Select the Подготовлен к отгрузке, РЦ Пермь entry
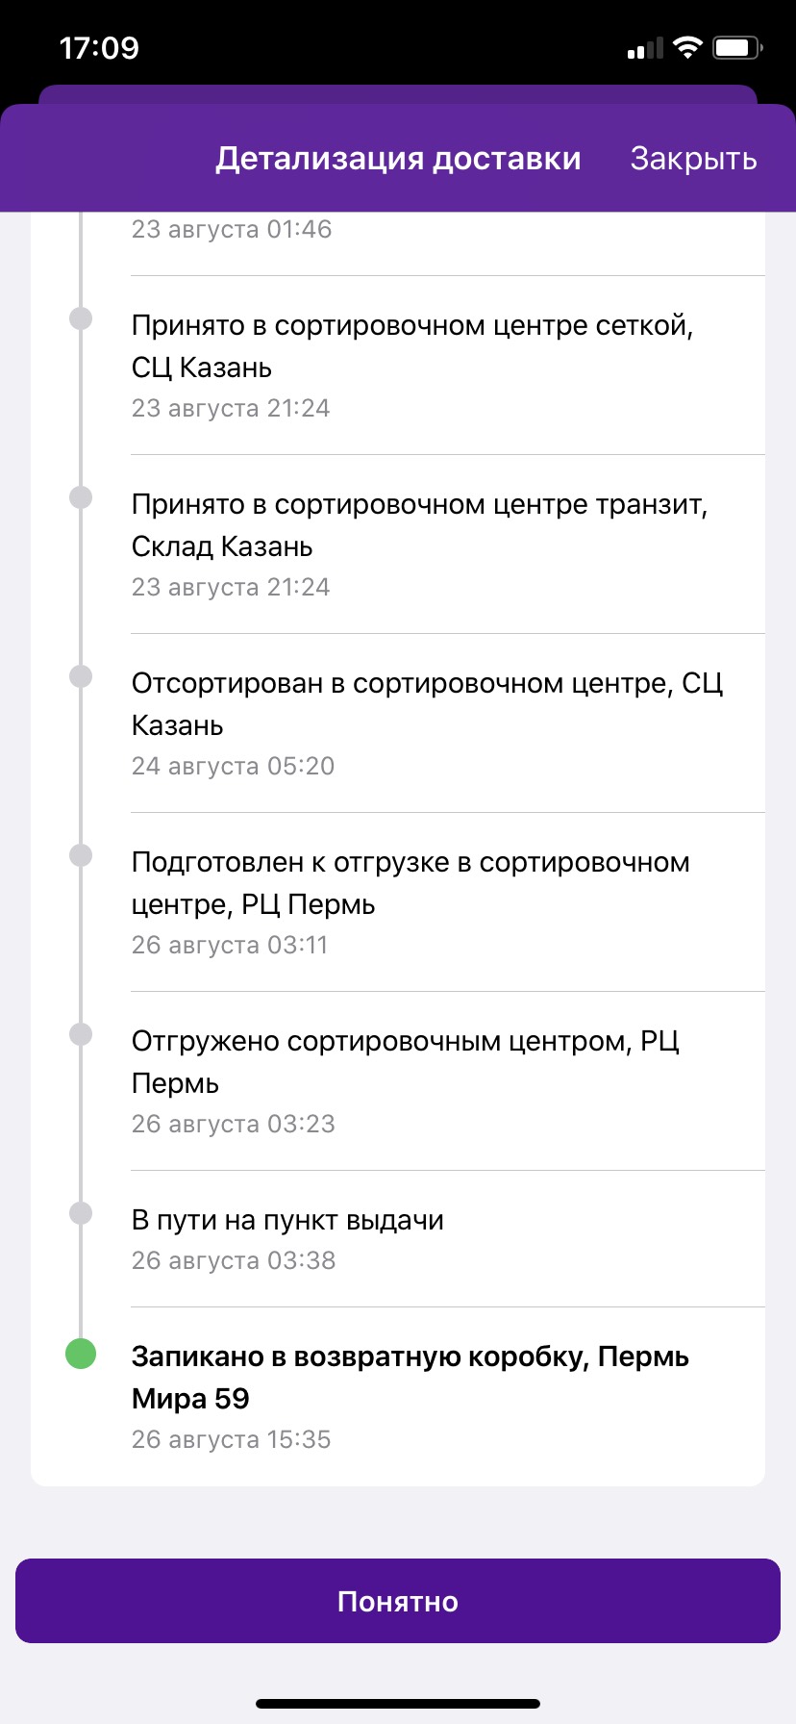Screen dimensions: 796x1724 [448, 902]
